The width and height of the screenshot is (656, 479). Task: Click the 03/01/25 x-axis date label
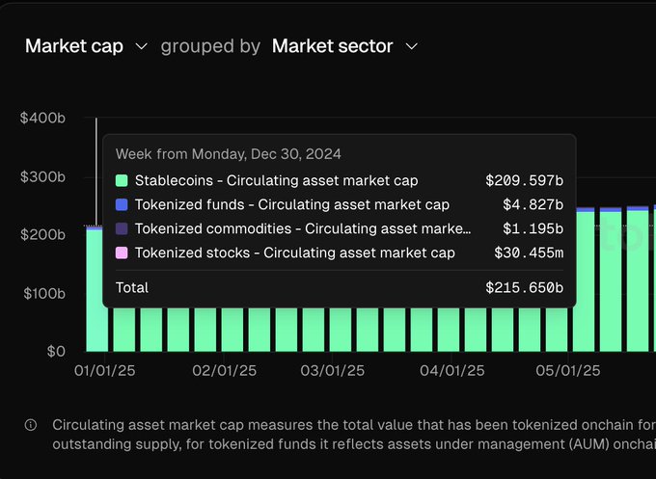click(332, 370)
